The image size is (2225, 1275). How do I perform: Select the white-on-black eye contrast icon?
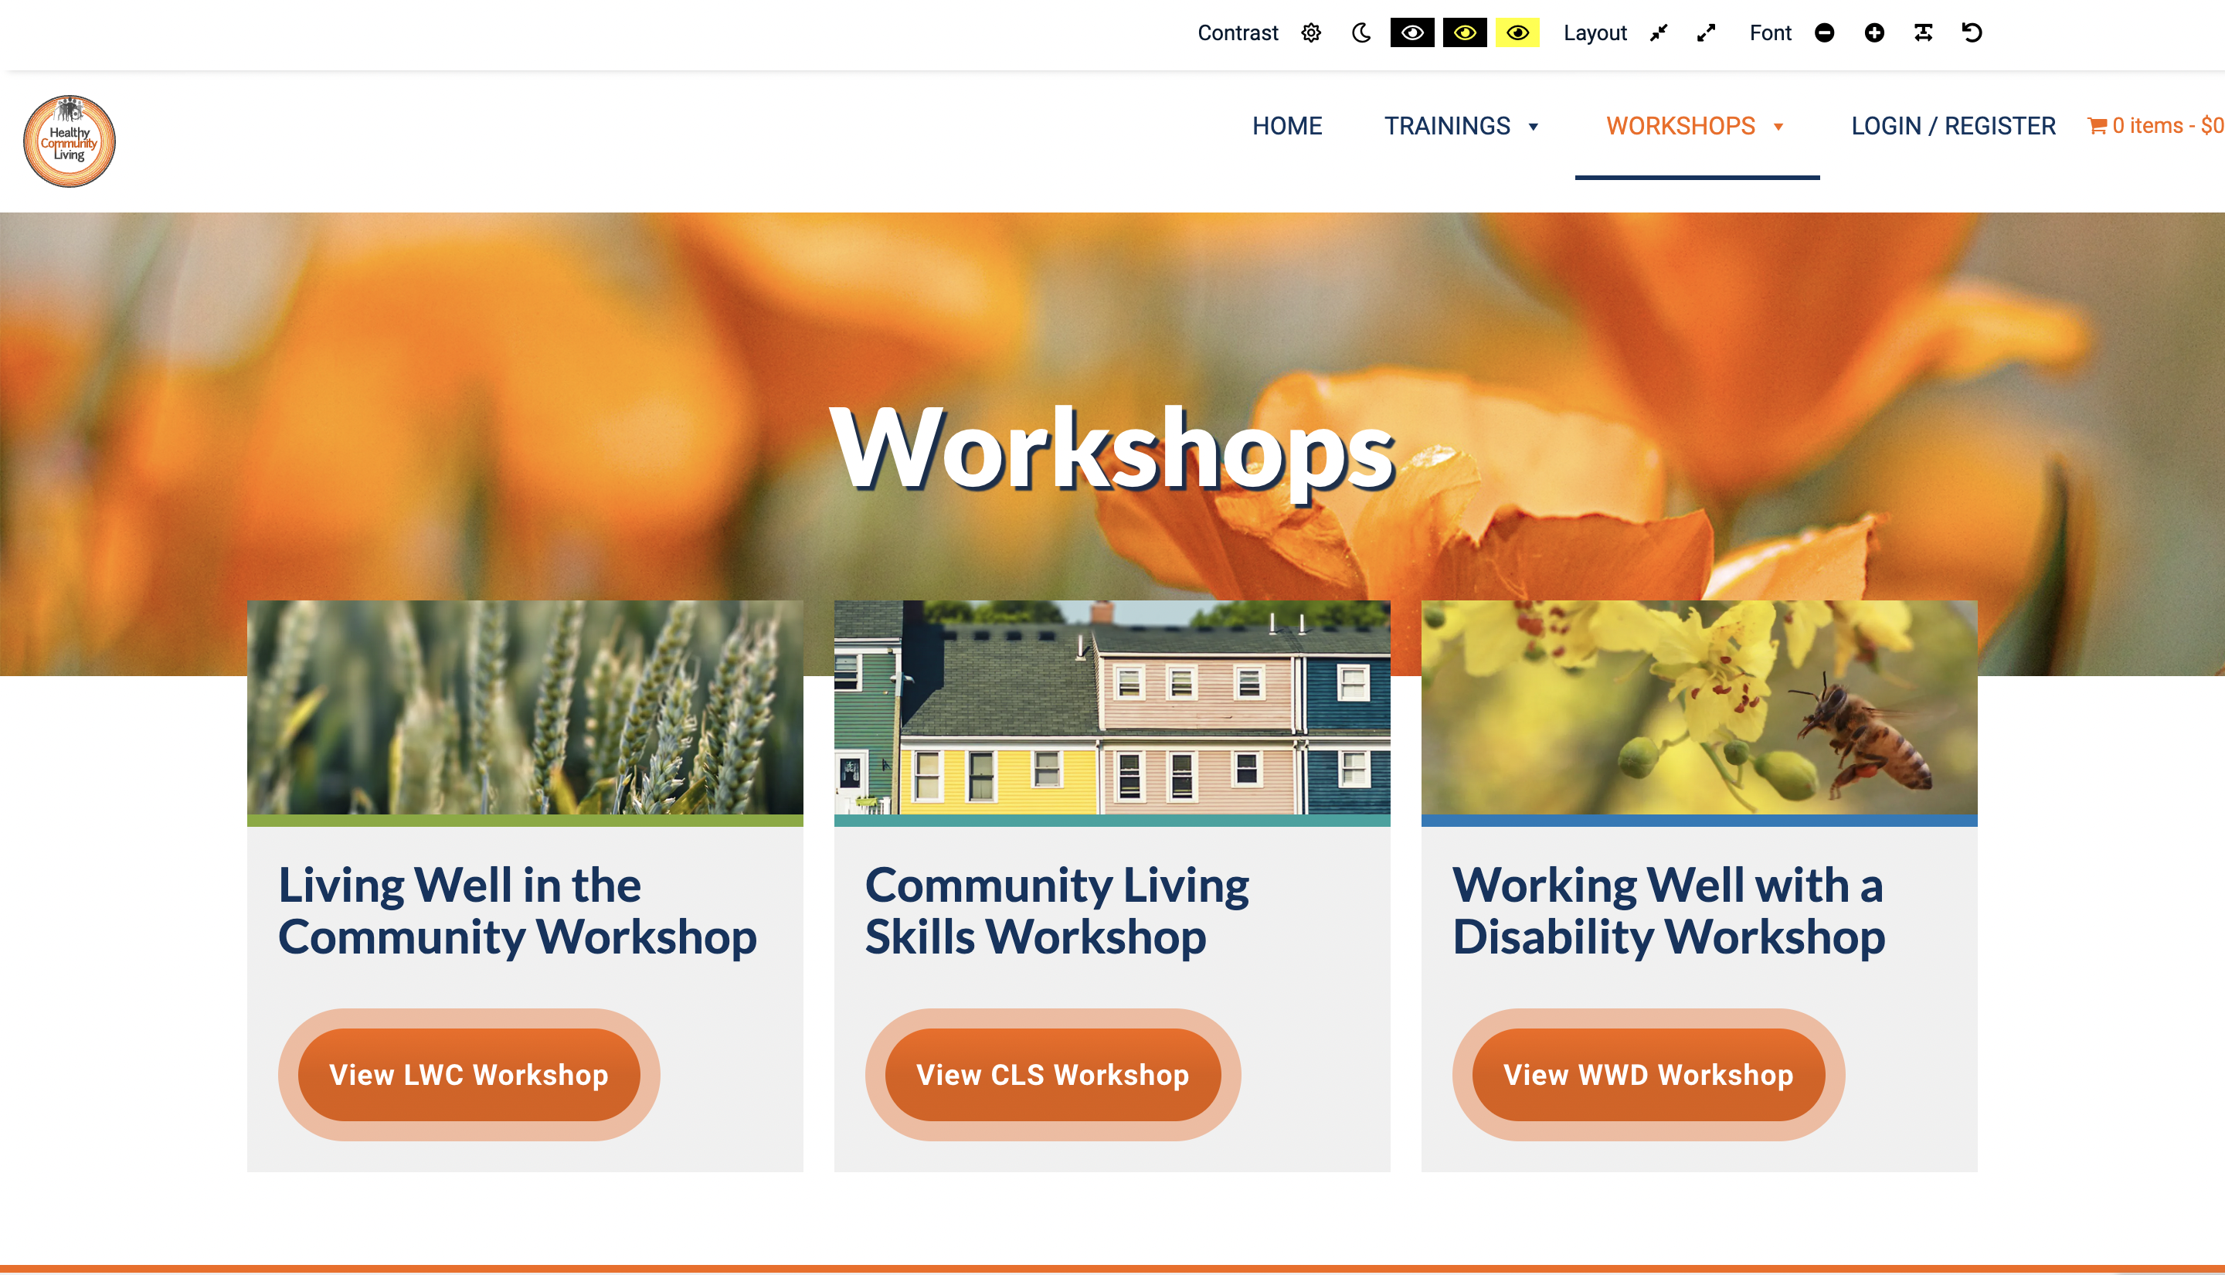[1411, 32]
